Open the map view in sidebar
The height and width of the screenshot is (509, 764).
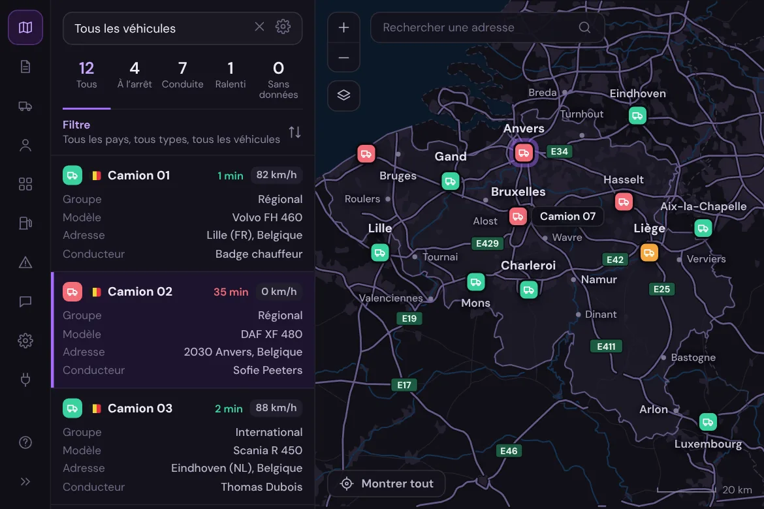coord(25,27)
